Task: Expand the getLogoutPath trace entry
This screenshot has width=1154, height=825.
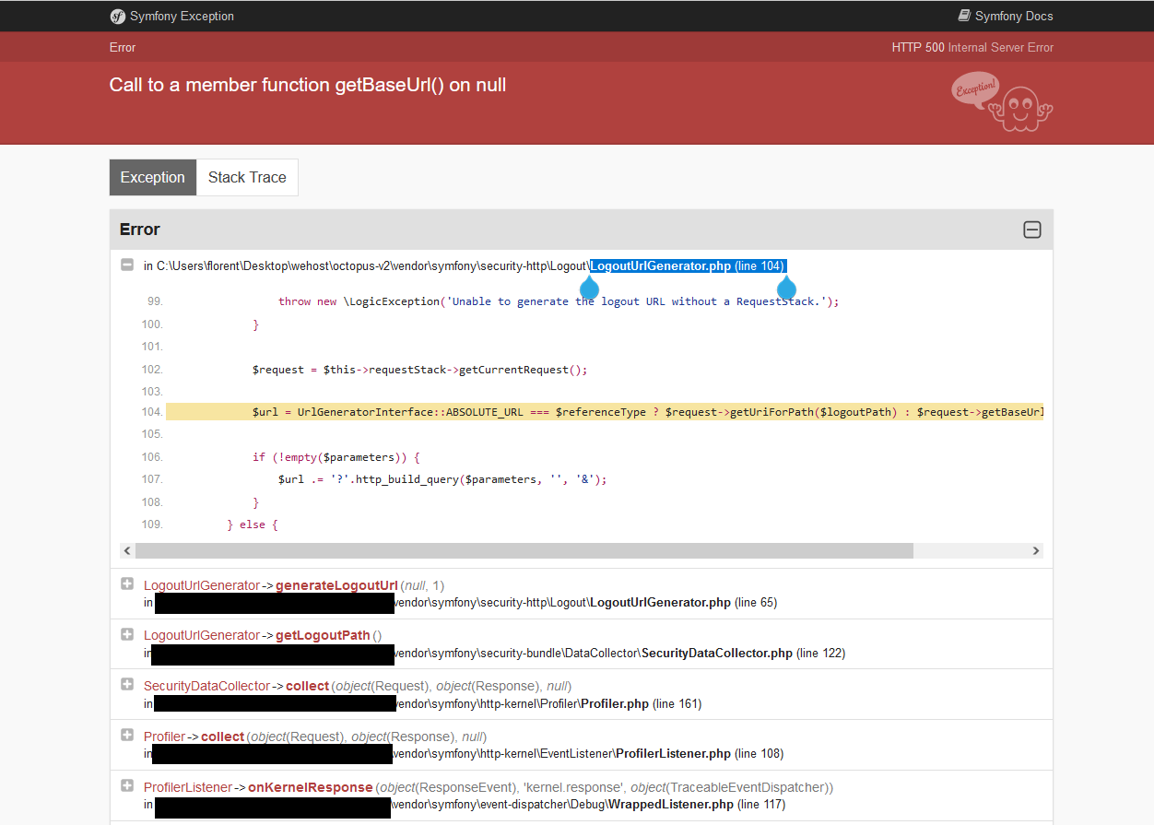Action: pos(127,634)
